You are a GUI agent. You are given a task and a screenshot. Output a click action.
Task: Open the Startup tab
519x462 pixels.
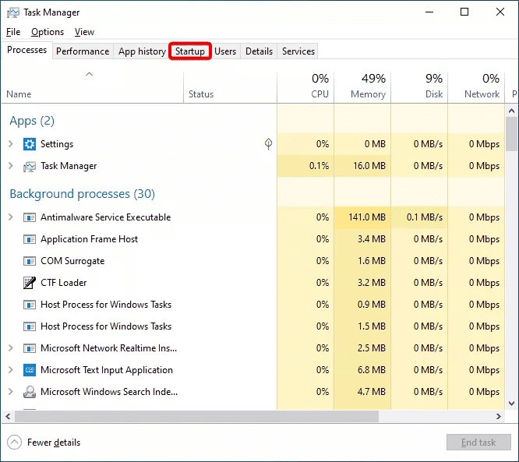190,51
